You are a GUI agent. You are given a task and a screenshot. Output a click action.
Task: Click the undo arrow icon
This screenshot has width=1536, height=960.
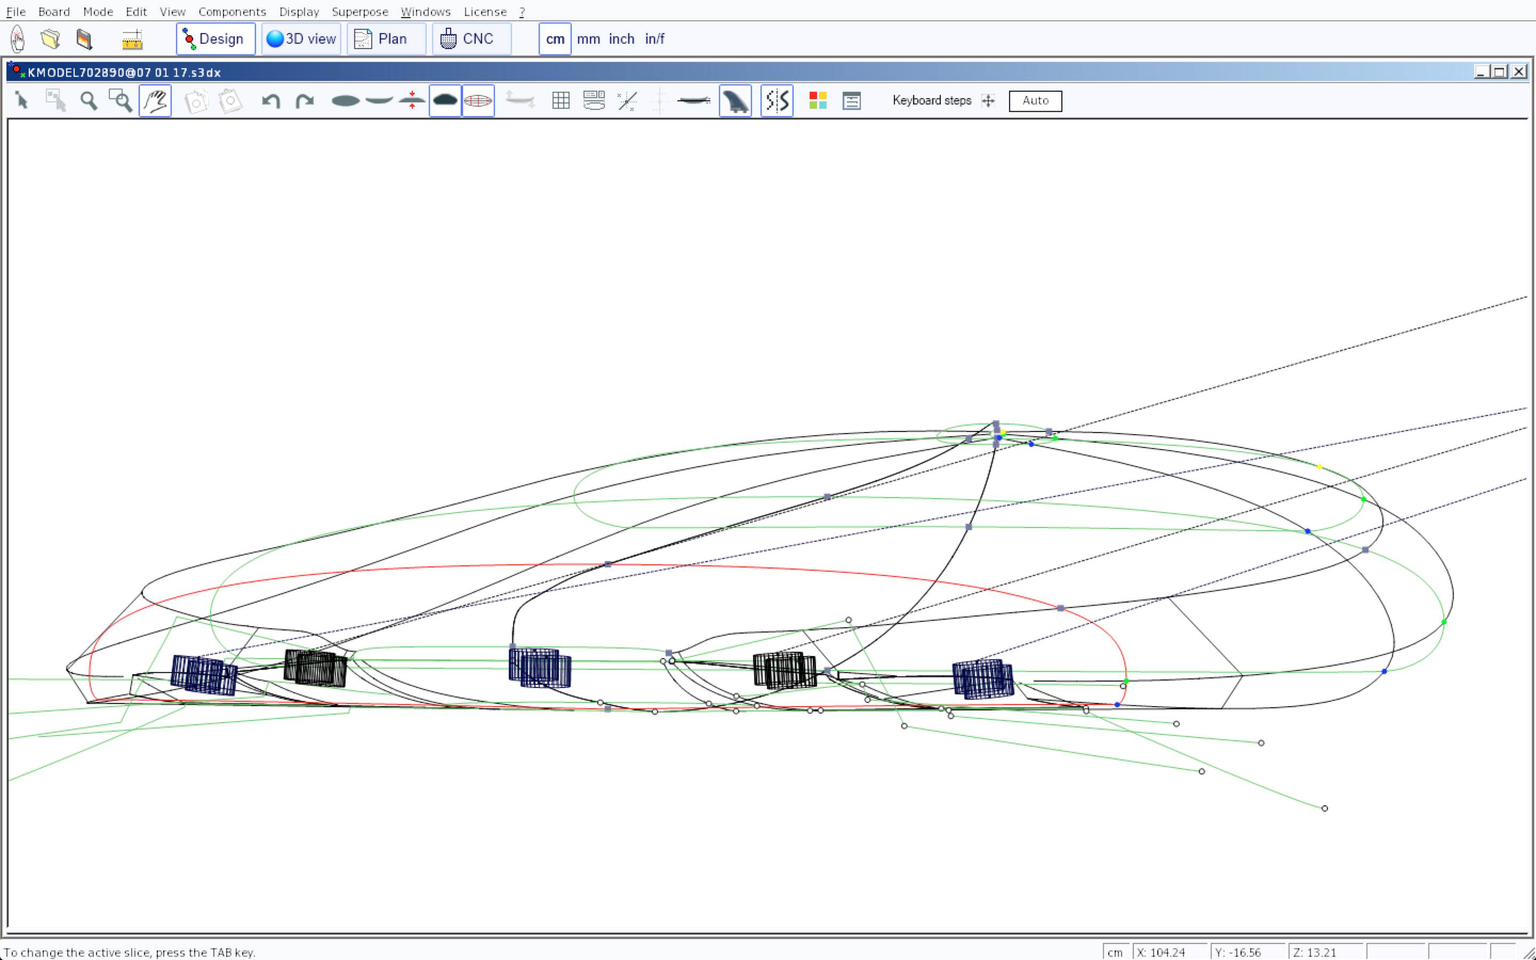click(x=271, y=101)
